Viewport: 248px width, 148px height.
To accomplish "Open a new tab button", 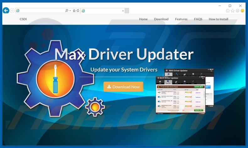I will point(127,11).
